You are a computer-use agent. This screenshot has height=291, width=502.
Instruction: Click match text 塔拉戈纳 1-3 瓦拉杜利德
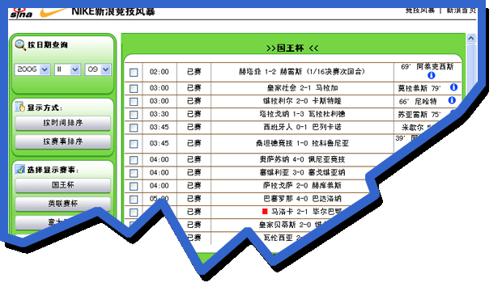coord(302,114)
